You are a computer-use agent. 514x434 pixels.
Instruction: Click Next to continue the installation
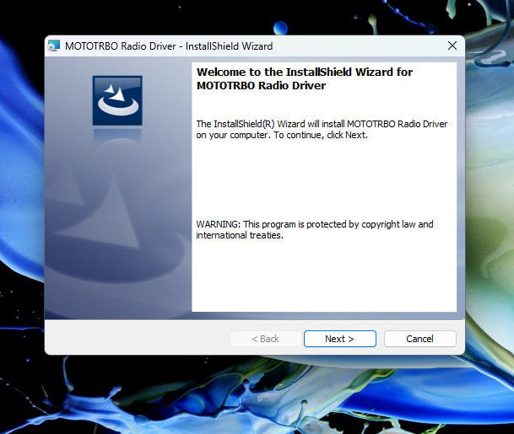[339, 339]
